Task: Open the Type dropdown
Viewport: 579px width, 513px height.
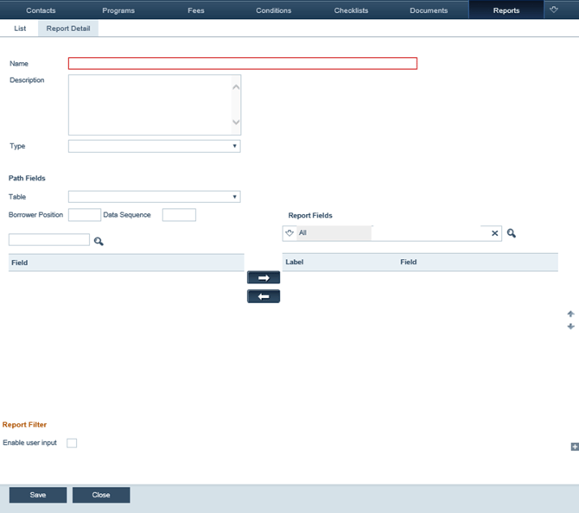Action: click(x=154, y=147)
